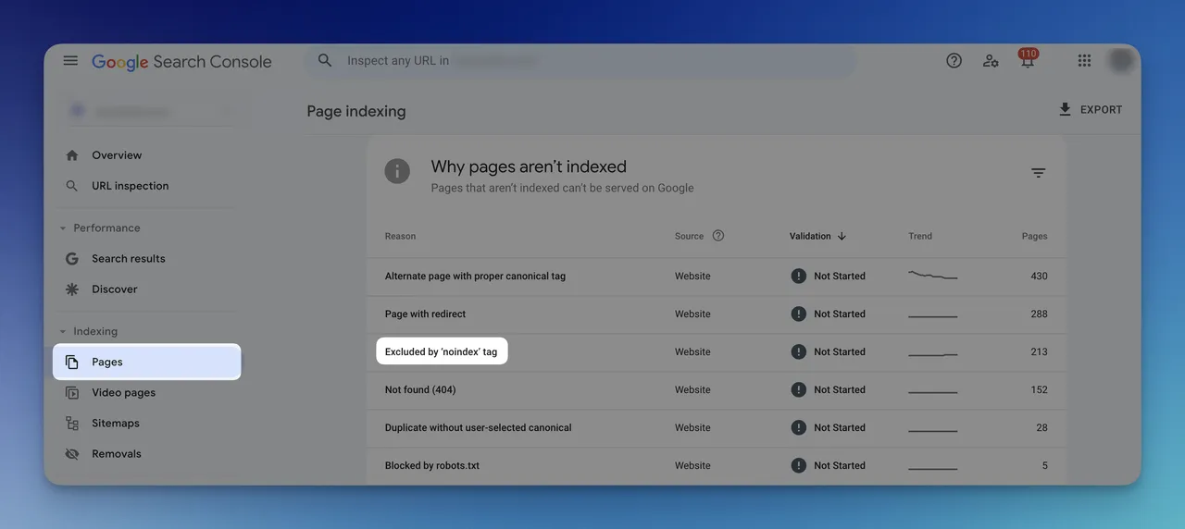Click the trend sparkline for Alternate page row

[x=933, y=276]
